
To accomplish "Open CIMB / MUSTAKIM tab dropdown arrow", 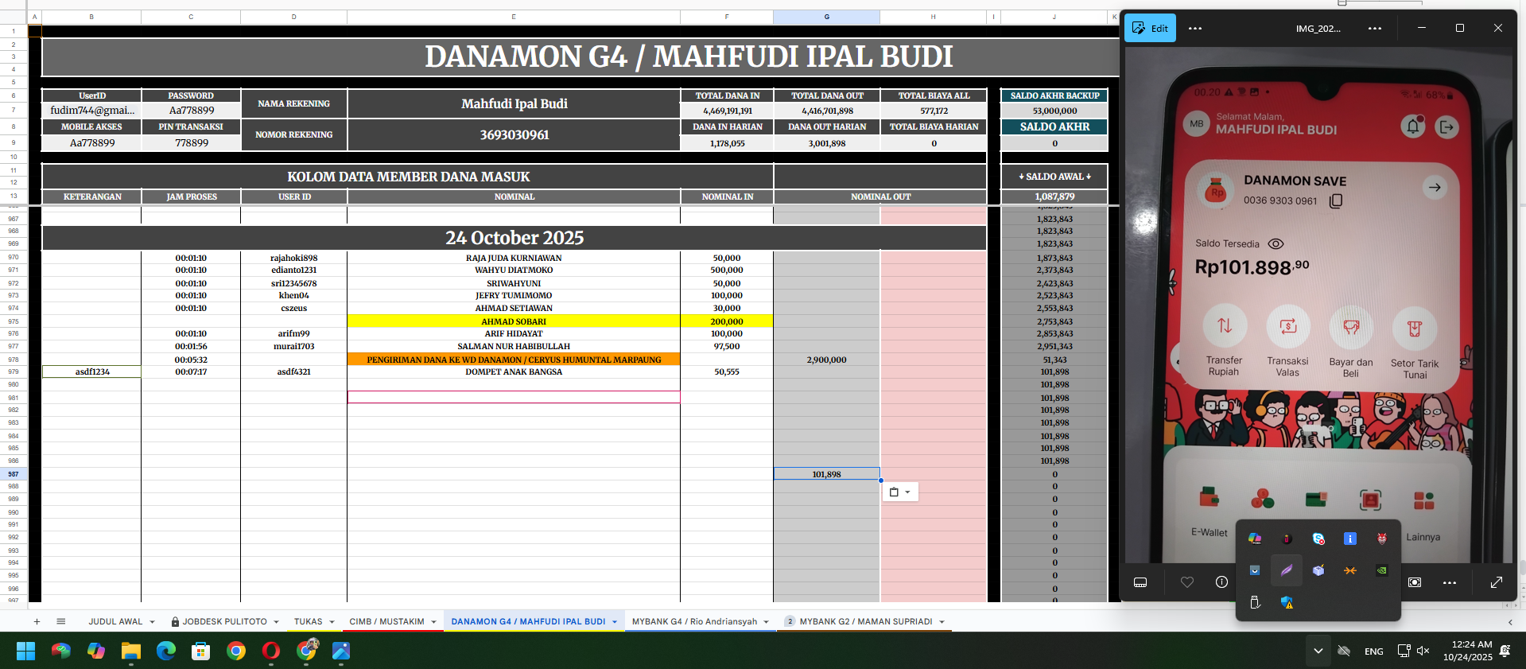I will [434, 622].
